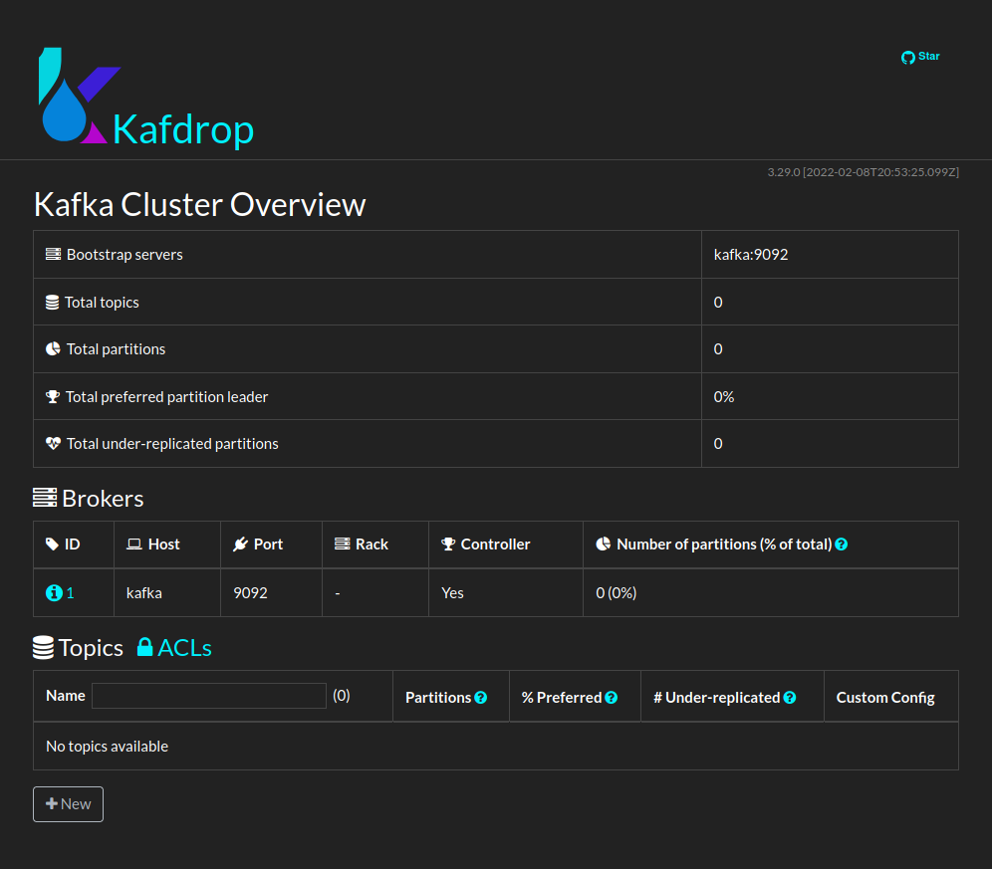Click the preferred partition leader trophy icon
Screen dimensions: 992x869
tap(53, 396)
